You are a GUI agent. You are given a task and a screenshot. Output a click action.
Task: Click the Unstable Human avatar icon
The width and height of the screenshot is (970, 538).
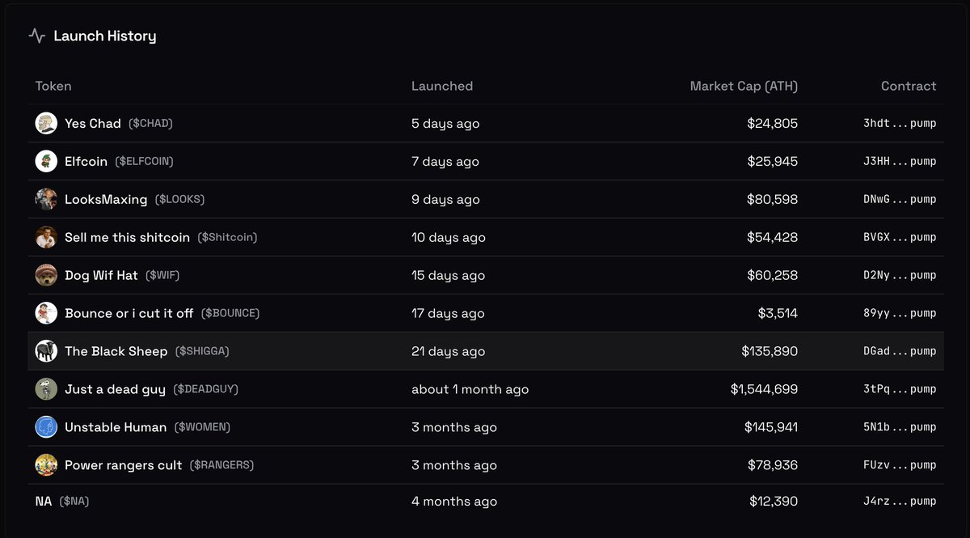tap(46, 427)
